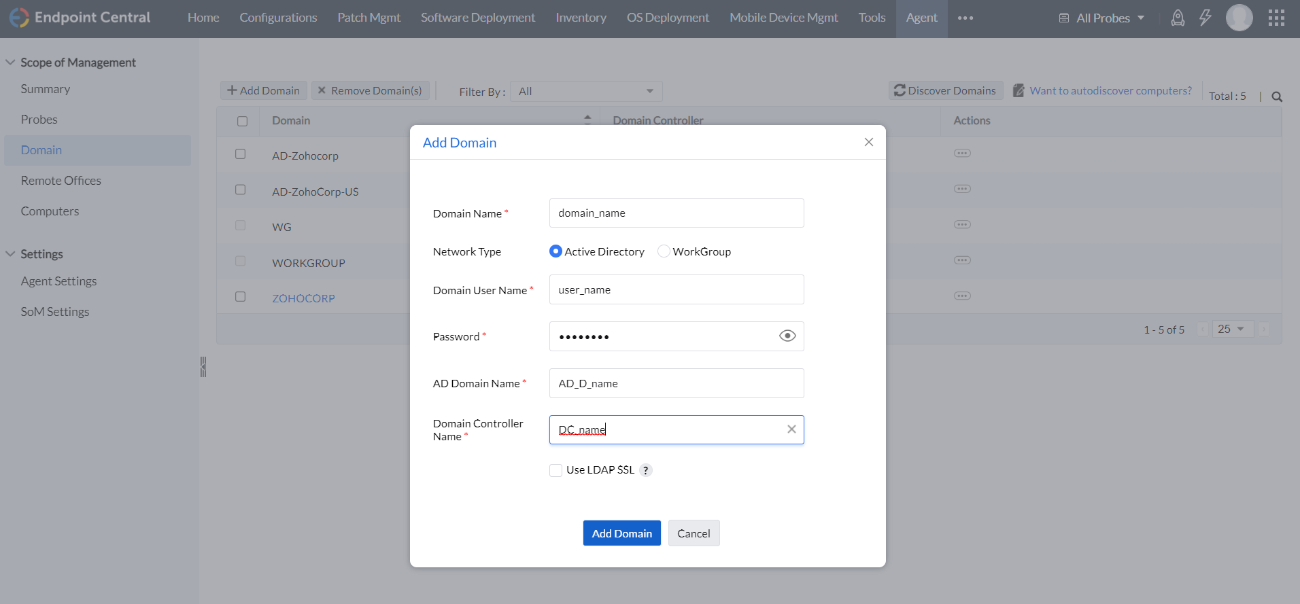Clear the Domain Controller Name field
Image resolution: width=1300 pixels, height=604 pixels.
[x=791, y=429]
